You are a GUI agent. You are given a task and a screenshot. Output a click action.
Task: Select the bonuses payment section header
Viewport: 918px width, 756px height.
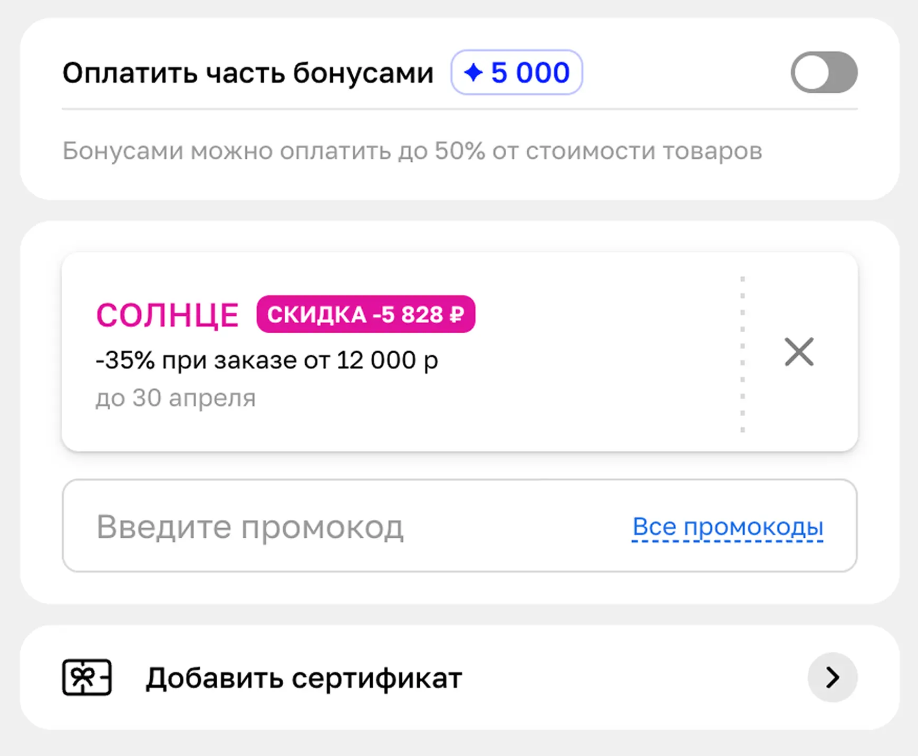click(x=247, y=73)
